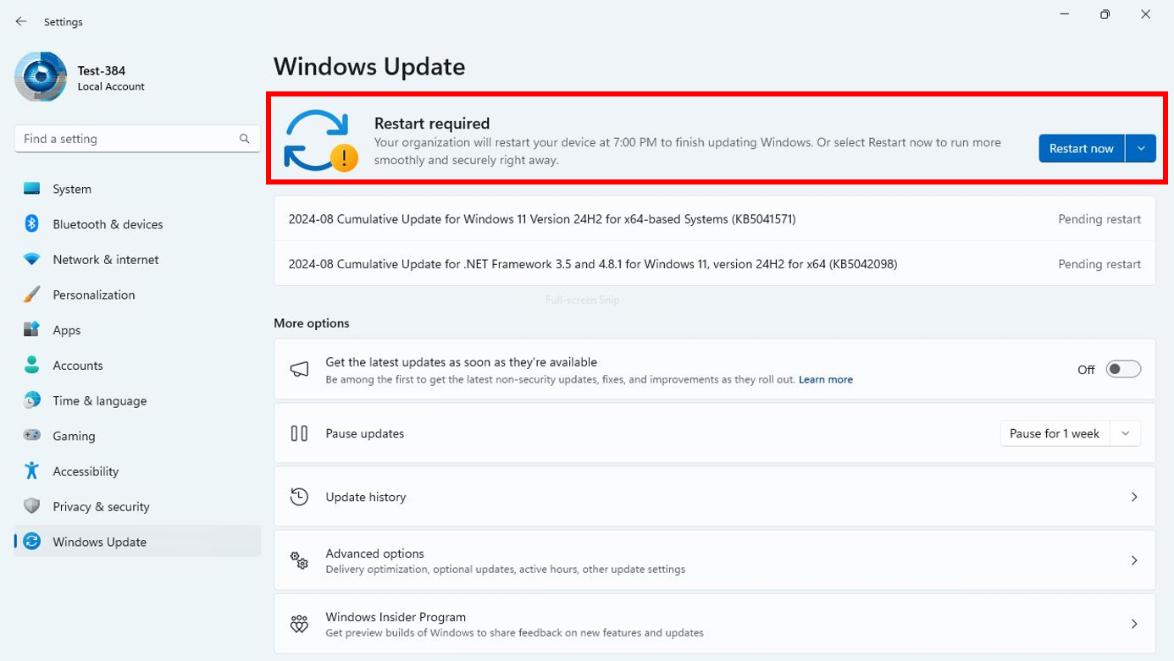This screenshot has height=661, width=1174.
Task: Click Pause for 1 week button
Action: coord(1055,433)
